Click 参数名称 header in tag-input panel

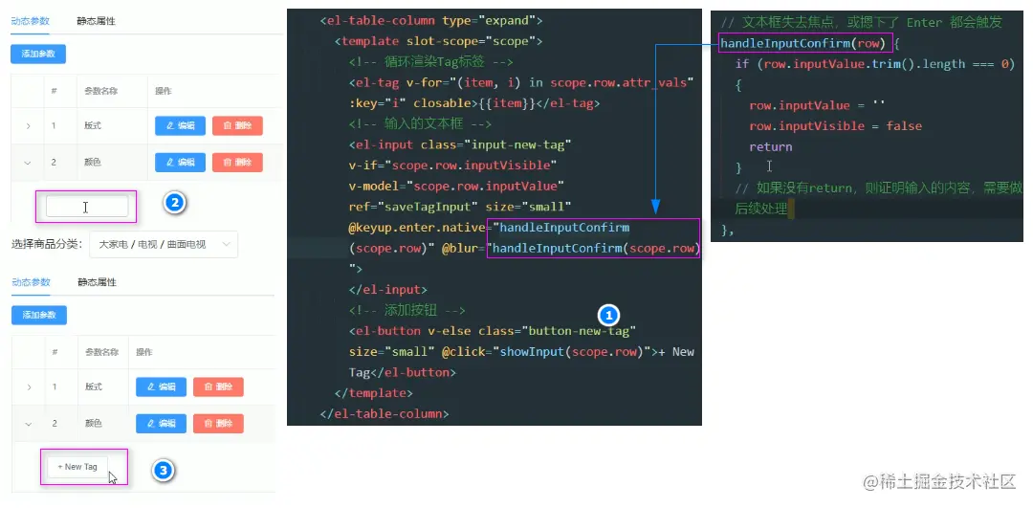100,91
